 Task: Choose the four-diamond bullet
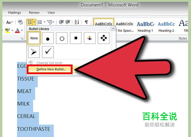click(104, 38)
